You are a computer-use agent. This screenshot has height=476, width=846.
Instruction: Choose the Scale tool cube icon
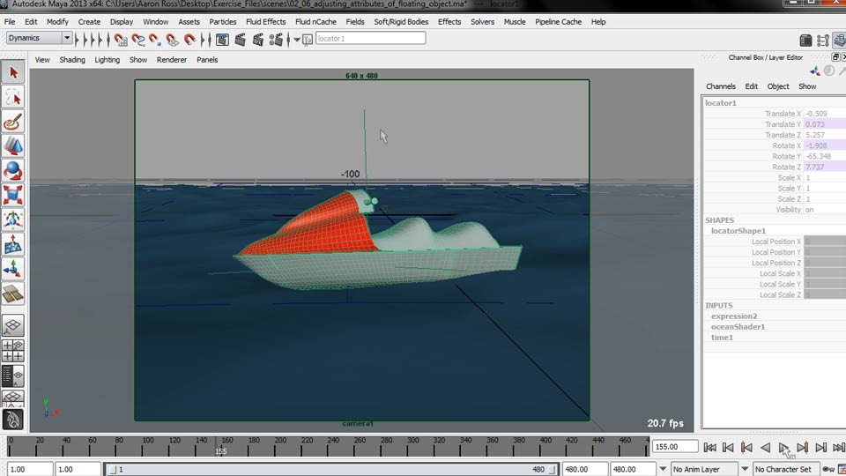[x=13, y=196]
